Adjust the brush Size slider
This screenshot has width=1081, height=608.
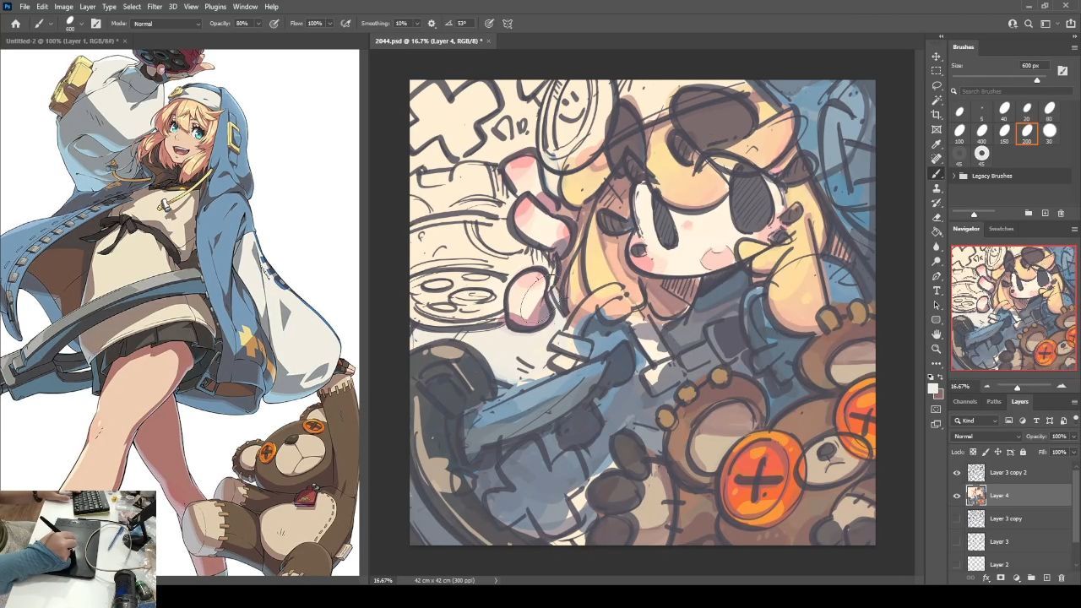(x=1037, y=80)
